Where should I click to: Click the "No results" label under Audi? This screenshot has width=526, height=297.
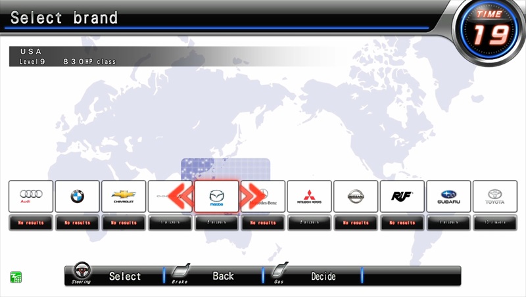[31, 223]
